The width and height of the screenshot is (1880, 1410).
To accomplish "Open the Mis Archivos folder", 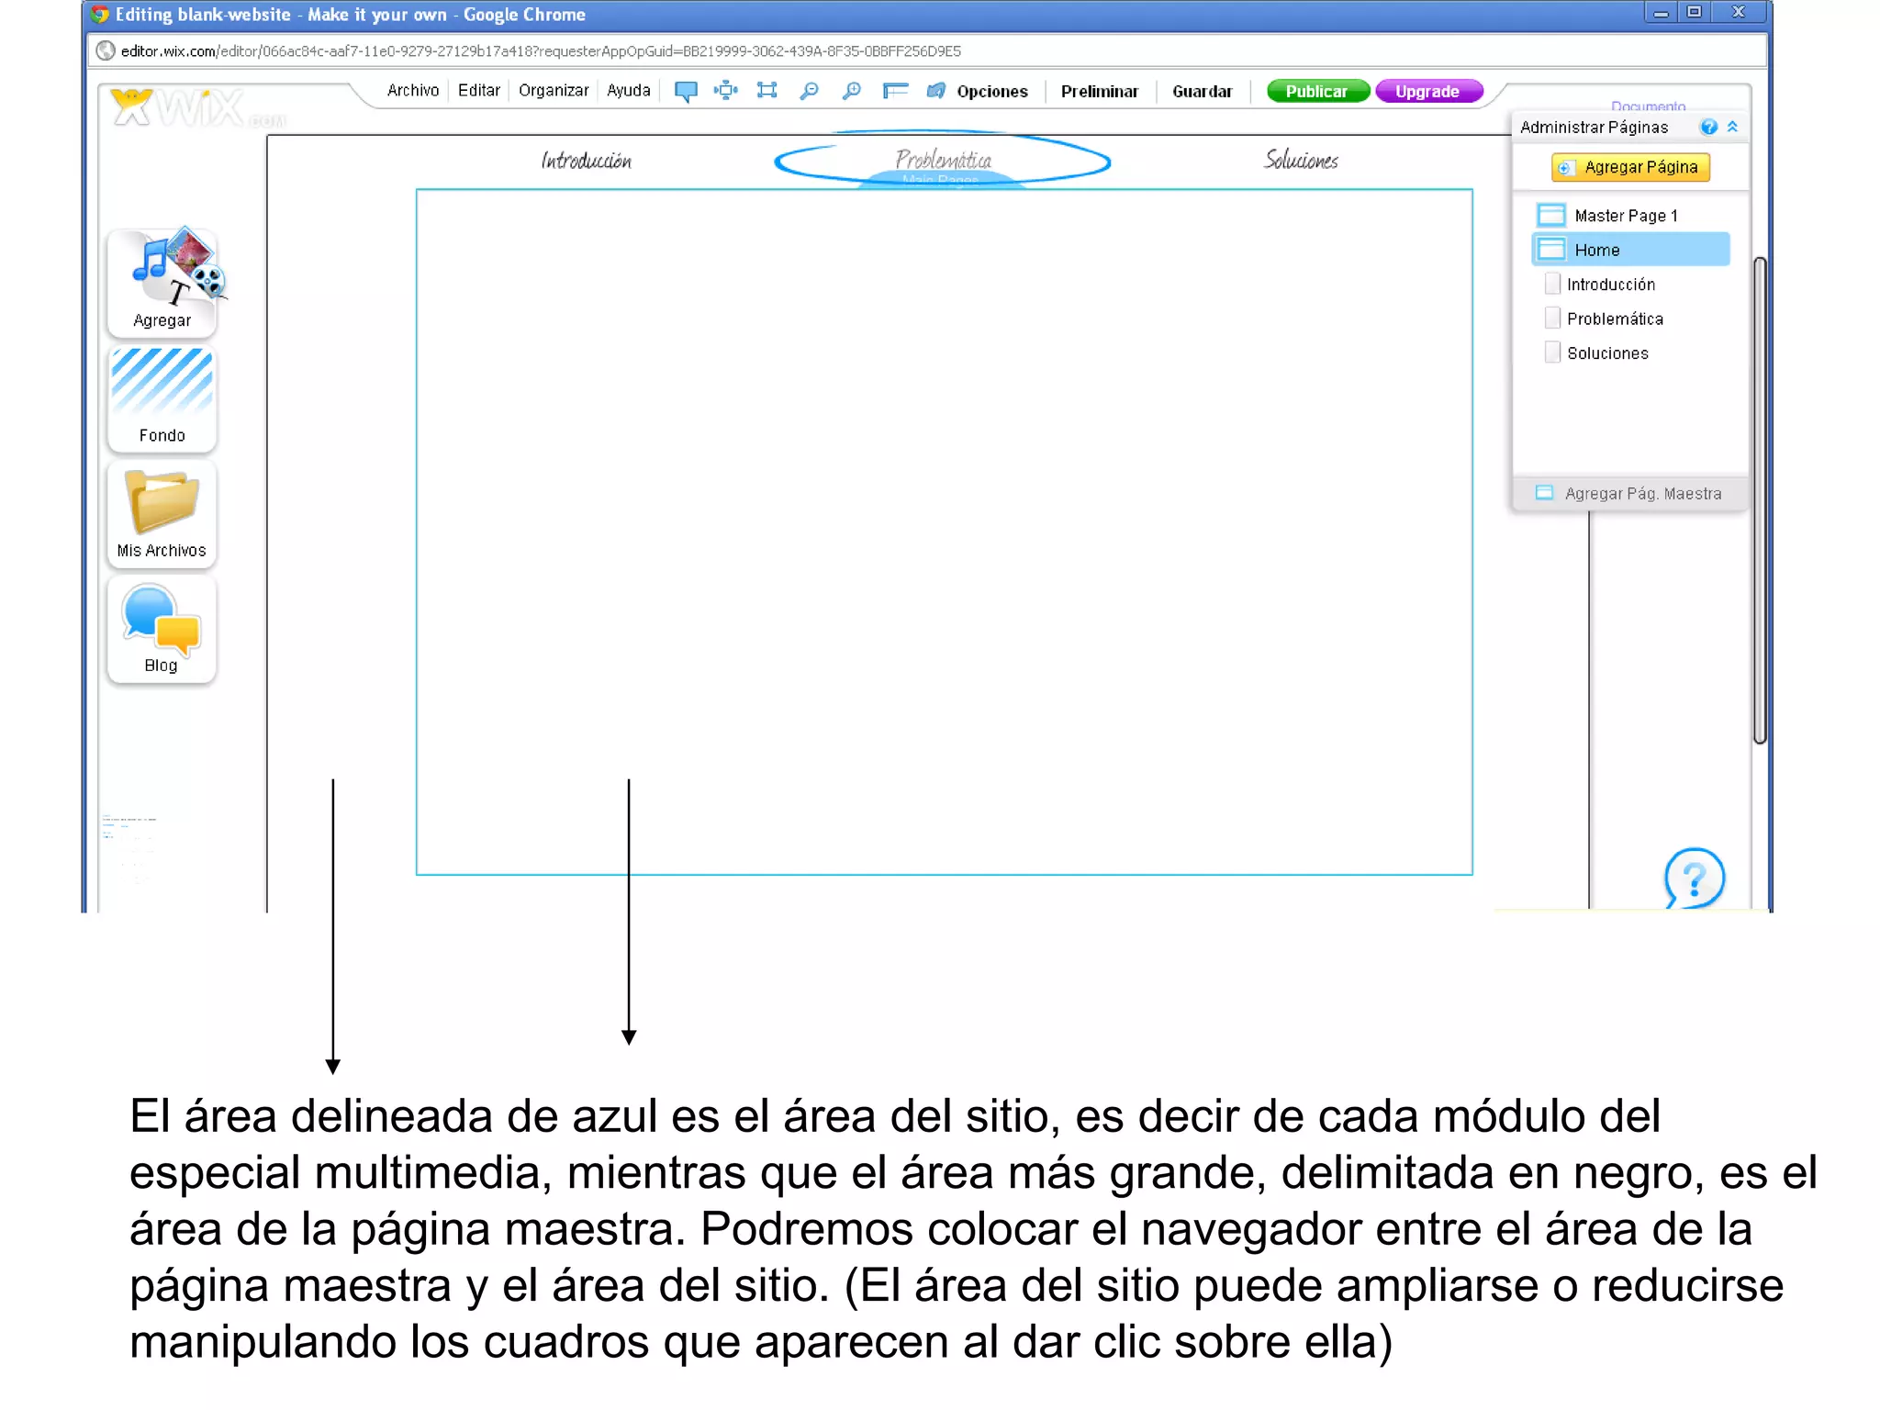I will pyautogui.click(x=162, y=513).
